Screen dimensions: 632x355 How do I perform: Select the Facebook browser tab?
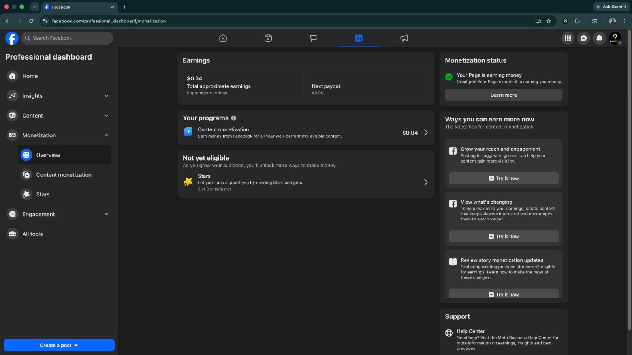(x=79, y=7)
